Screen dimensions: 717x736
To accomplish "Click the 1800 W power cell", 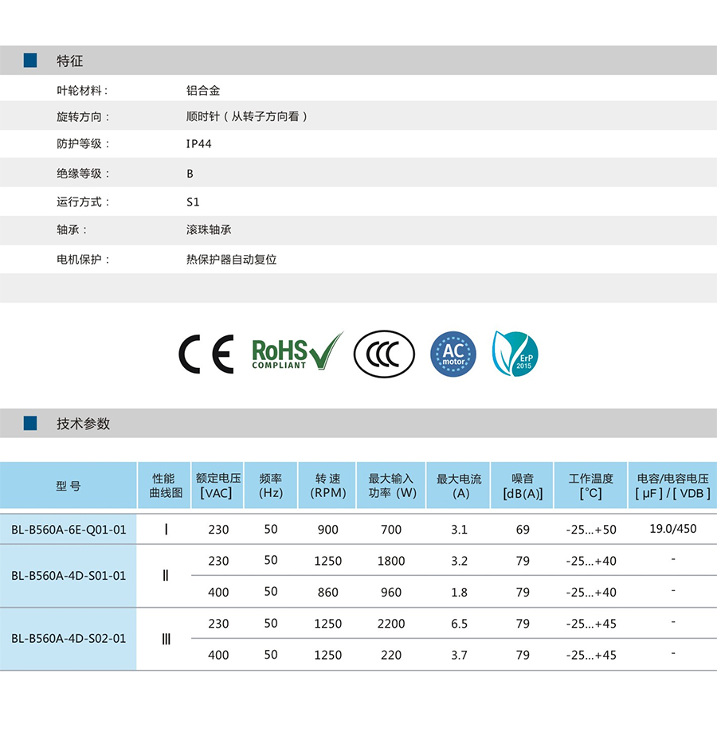I will [x=391, y=561].
